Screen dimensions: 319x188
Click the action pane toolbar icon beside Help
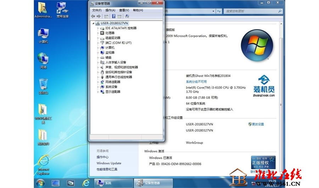(119, 16)
